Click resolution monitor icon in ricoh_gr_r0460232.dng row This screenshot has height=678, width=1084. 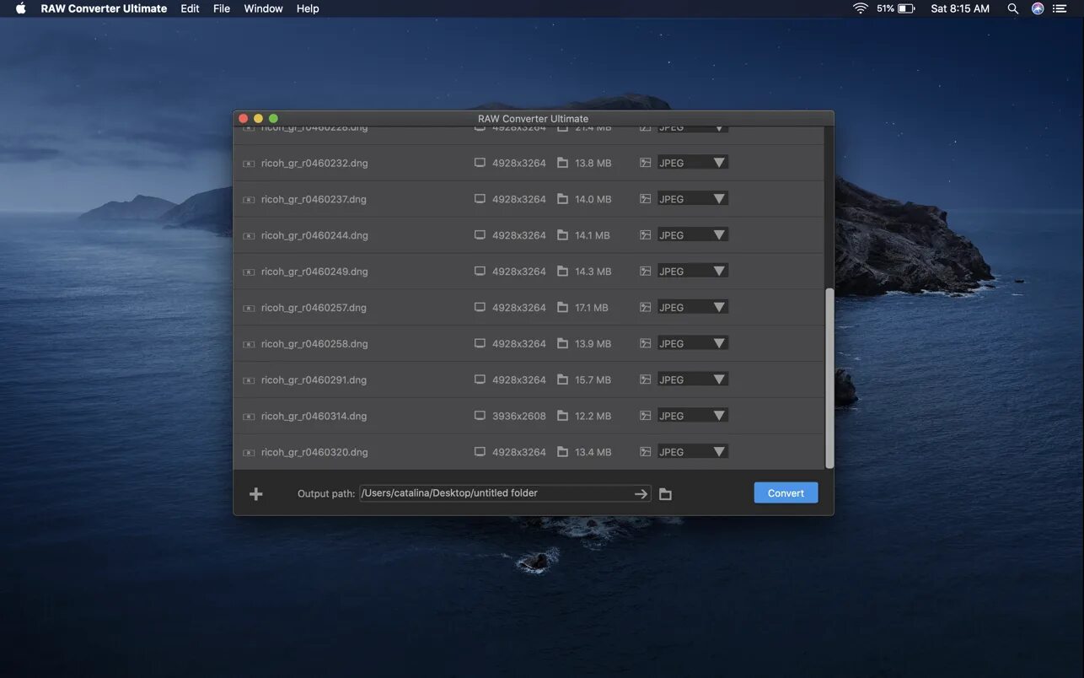click(x=480, y=163)
